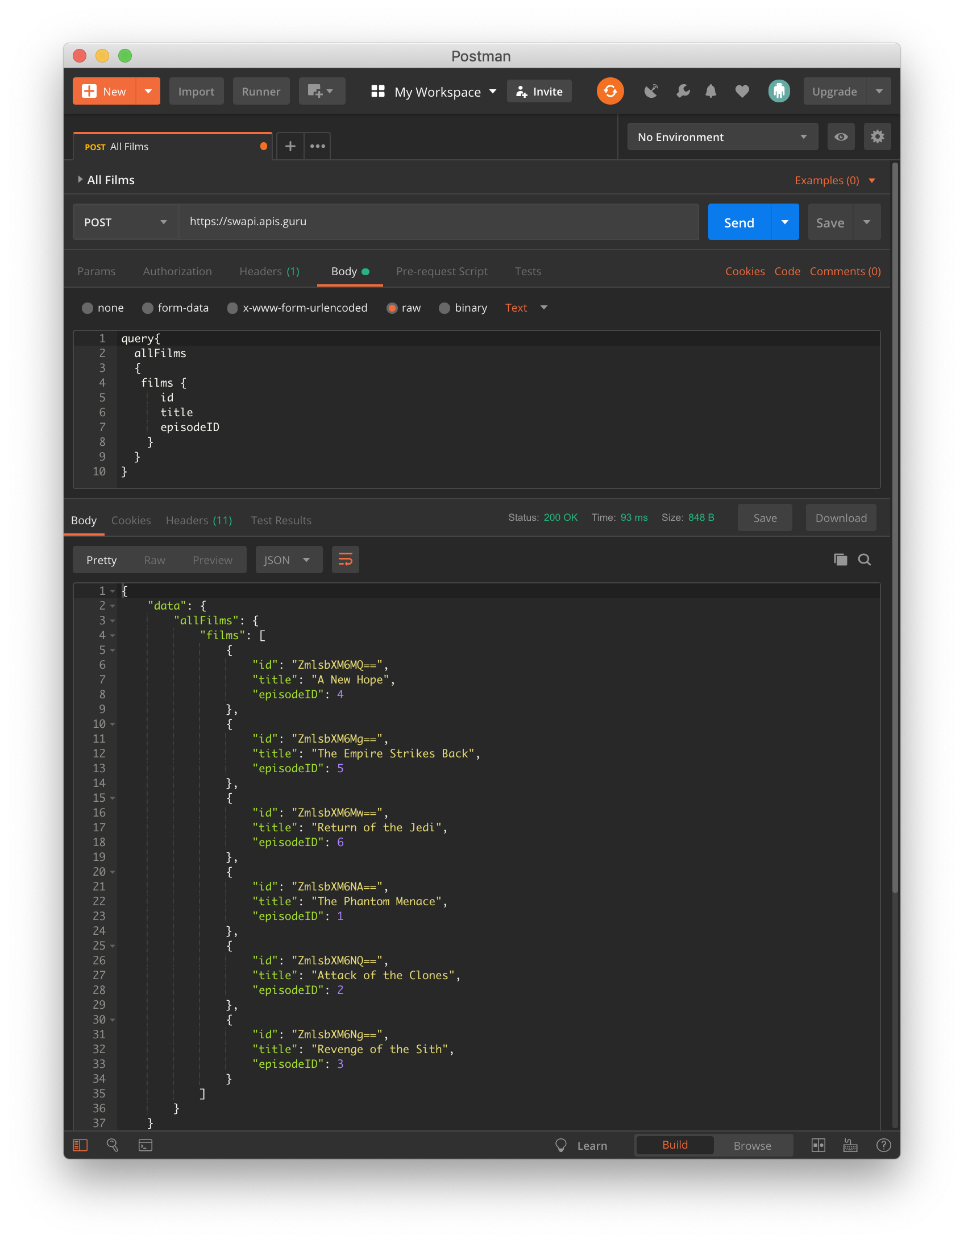Open the Postman console icon

pyautogui.click(x=145, y=1145)
